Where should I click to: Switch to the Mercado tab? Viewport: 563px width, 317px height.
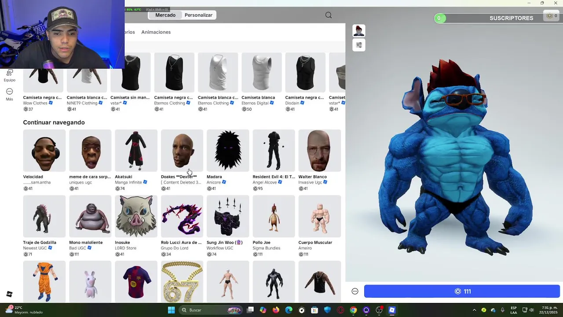[165, 15]
